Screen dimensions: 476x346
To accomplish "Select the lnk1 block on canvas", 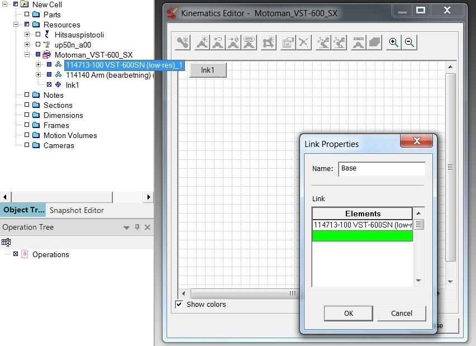I will coord(208,70).
